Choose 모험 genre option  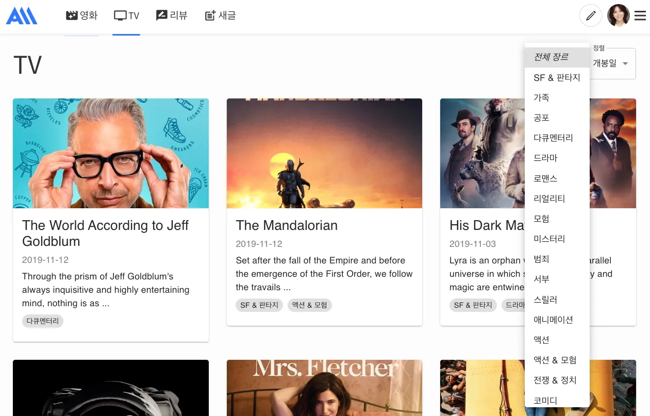[x=557, y=219]
